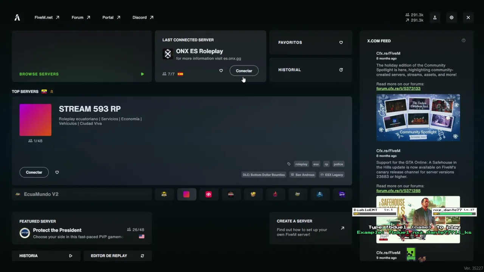
Task: Open the user account icon
Action: click(435, 17)
